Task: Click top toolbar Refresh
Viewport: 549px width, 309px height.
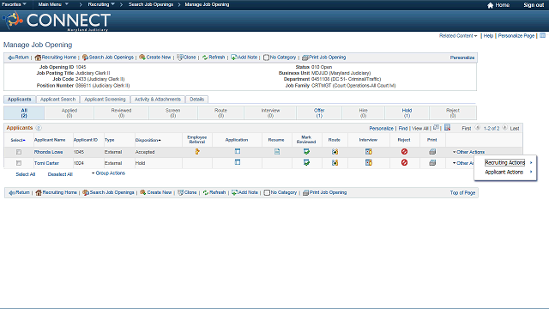Action: [x=214, y=58]
